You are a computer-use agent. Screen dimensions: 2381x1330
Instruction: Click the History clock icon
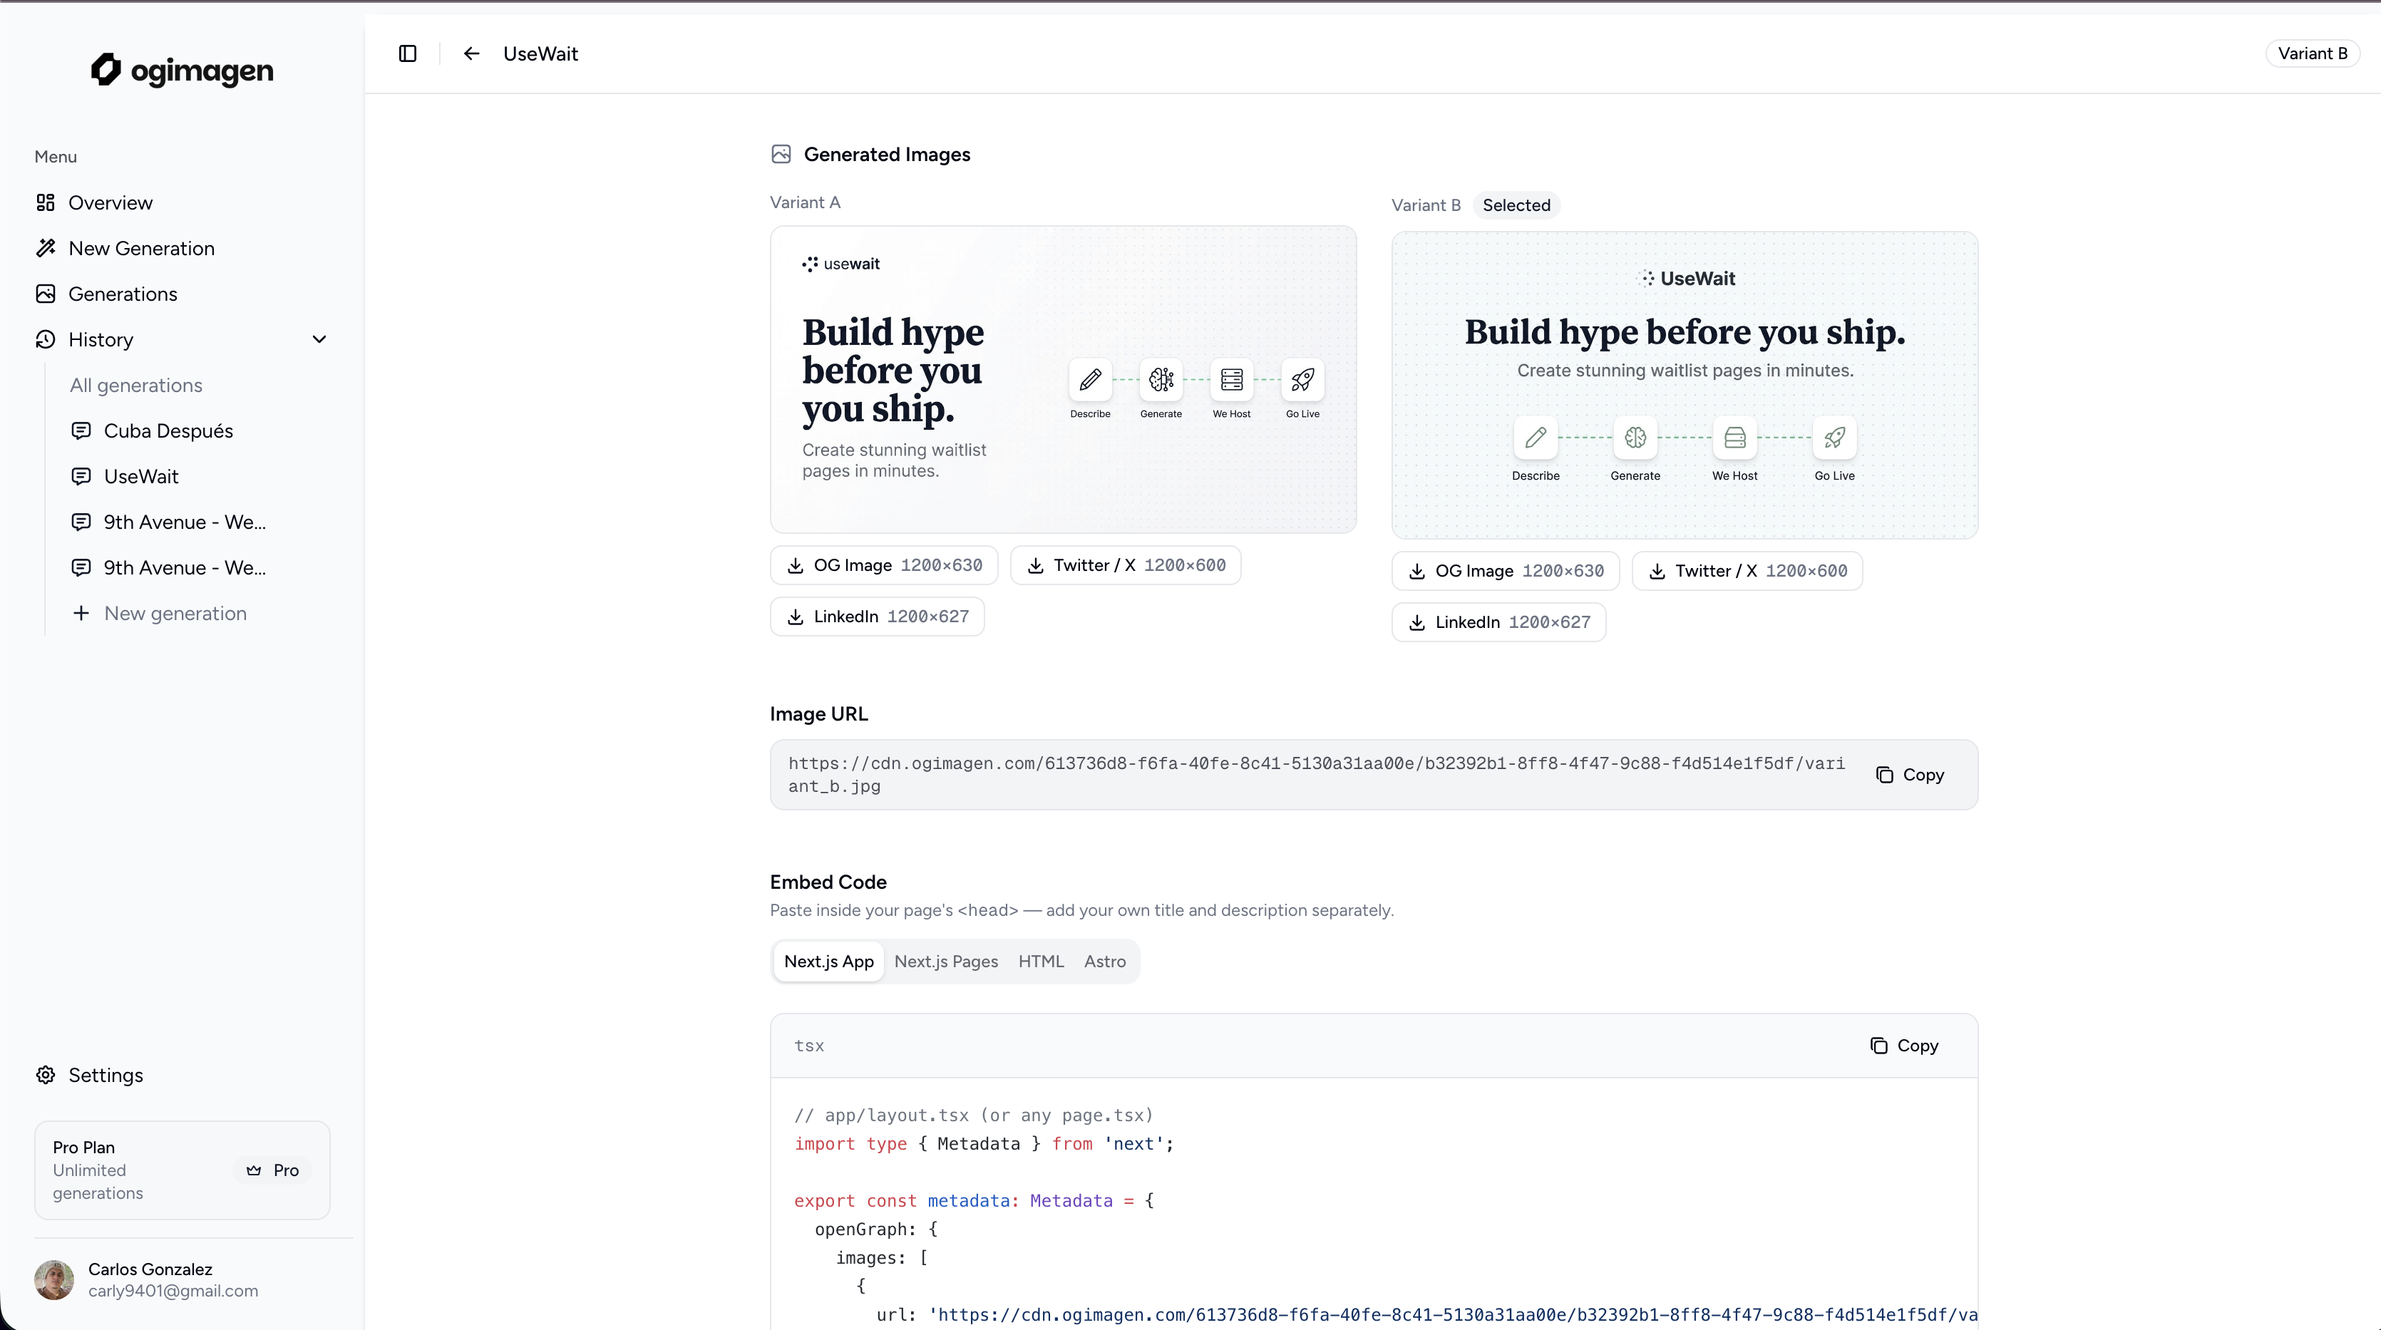click(46, 339)
